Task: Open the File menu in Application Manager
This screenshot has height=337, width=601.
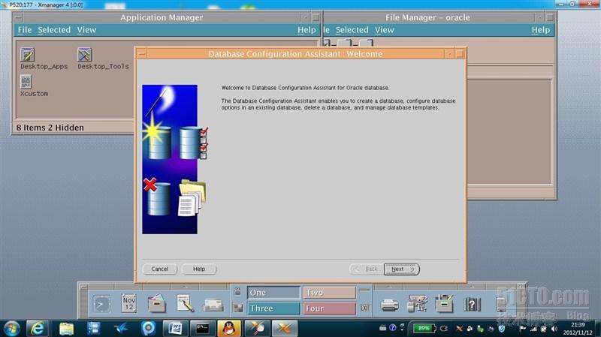Action: (x=25, y=30)
